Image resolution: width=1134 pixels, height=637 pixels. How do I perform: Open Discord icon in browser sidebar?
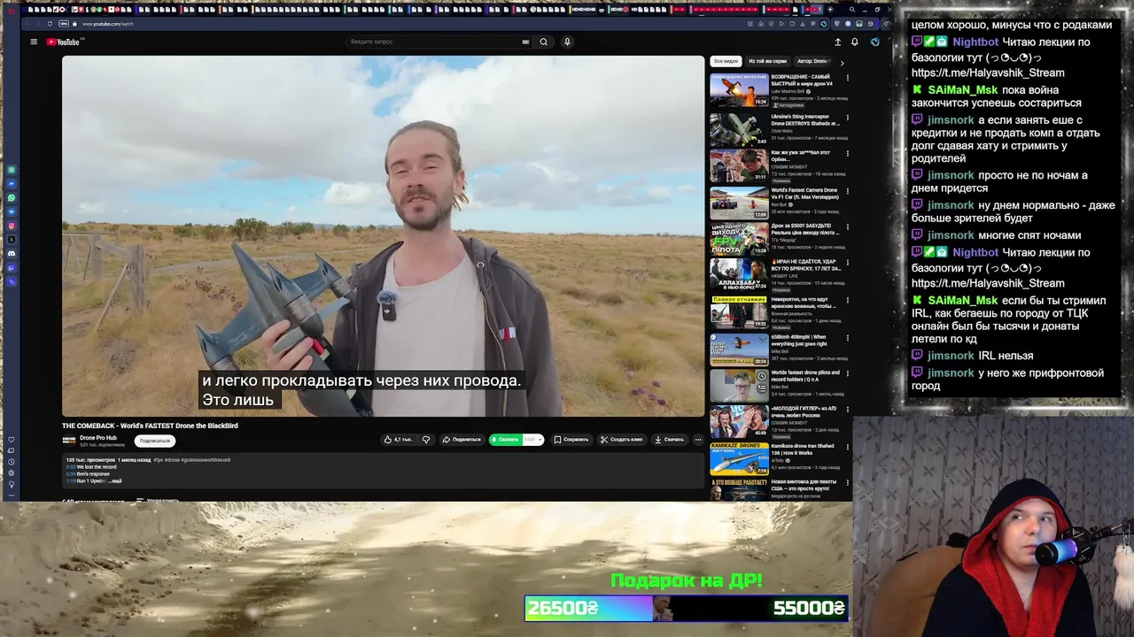tap(12, 253)
